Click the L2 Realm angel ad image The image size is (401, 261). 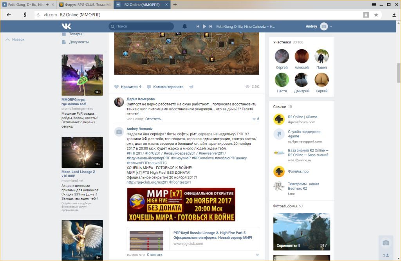(x=82, y=240)
